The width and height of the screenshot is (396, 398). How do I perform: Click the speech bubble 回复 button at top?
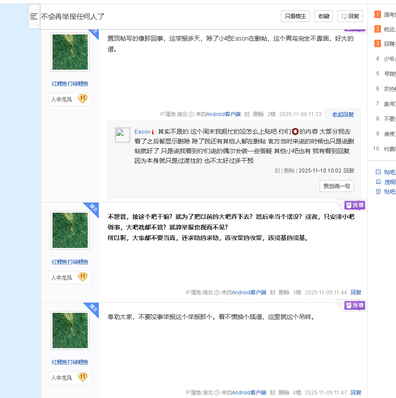coord(350,16)
